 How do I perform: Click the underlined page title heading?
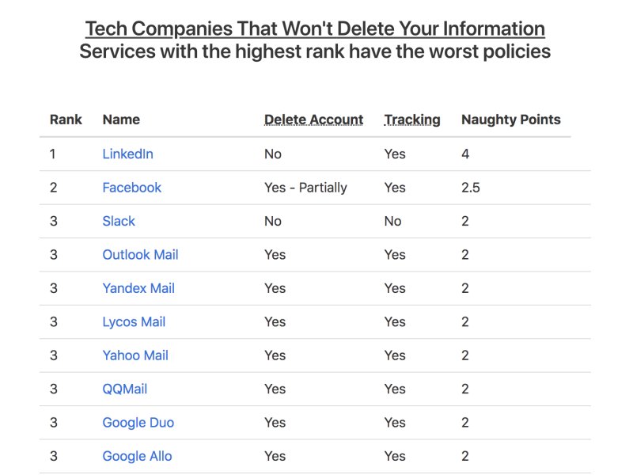pyautogui.click(x=315, y=29)
